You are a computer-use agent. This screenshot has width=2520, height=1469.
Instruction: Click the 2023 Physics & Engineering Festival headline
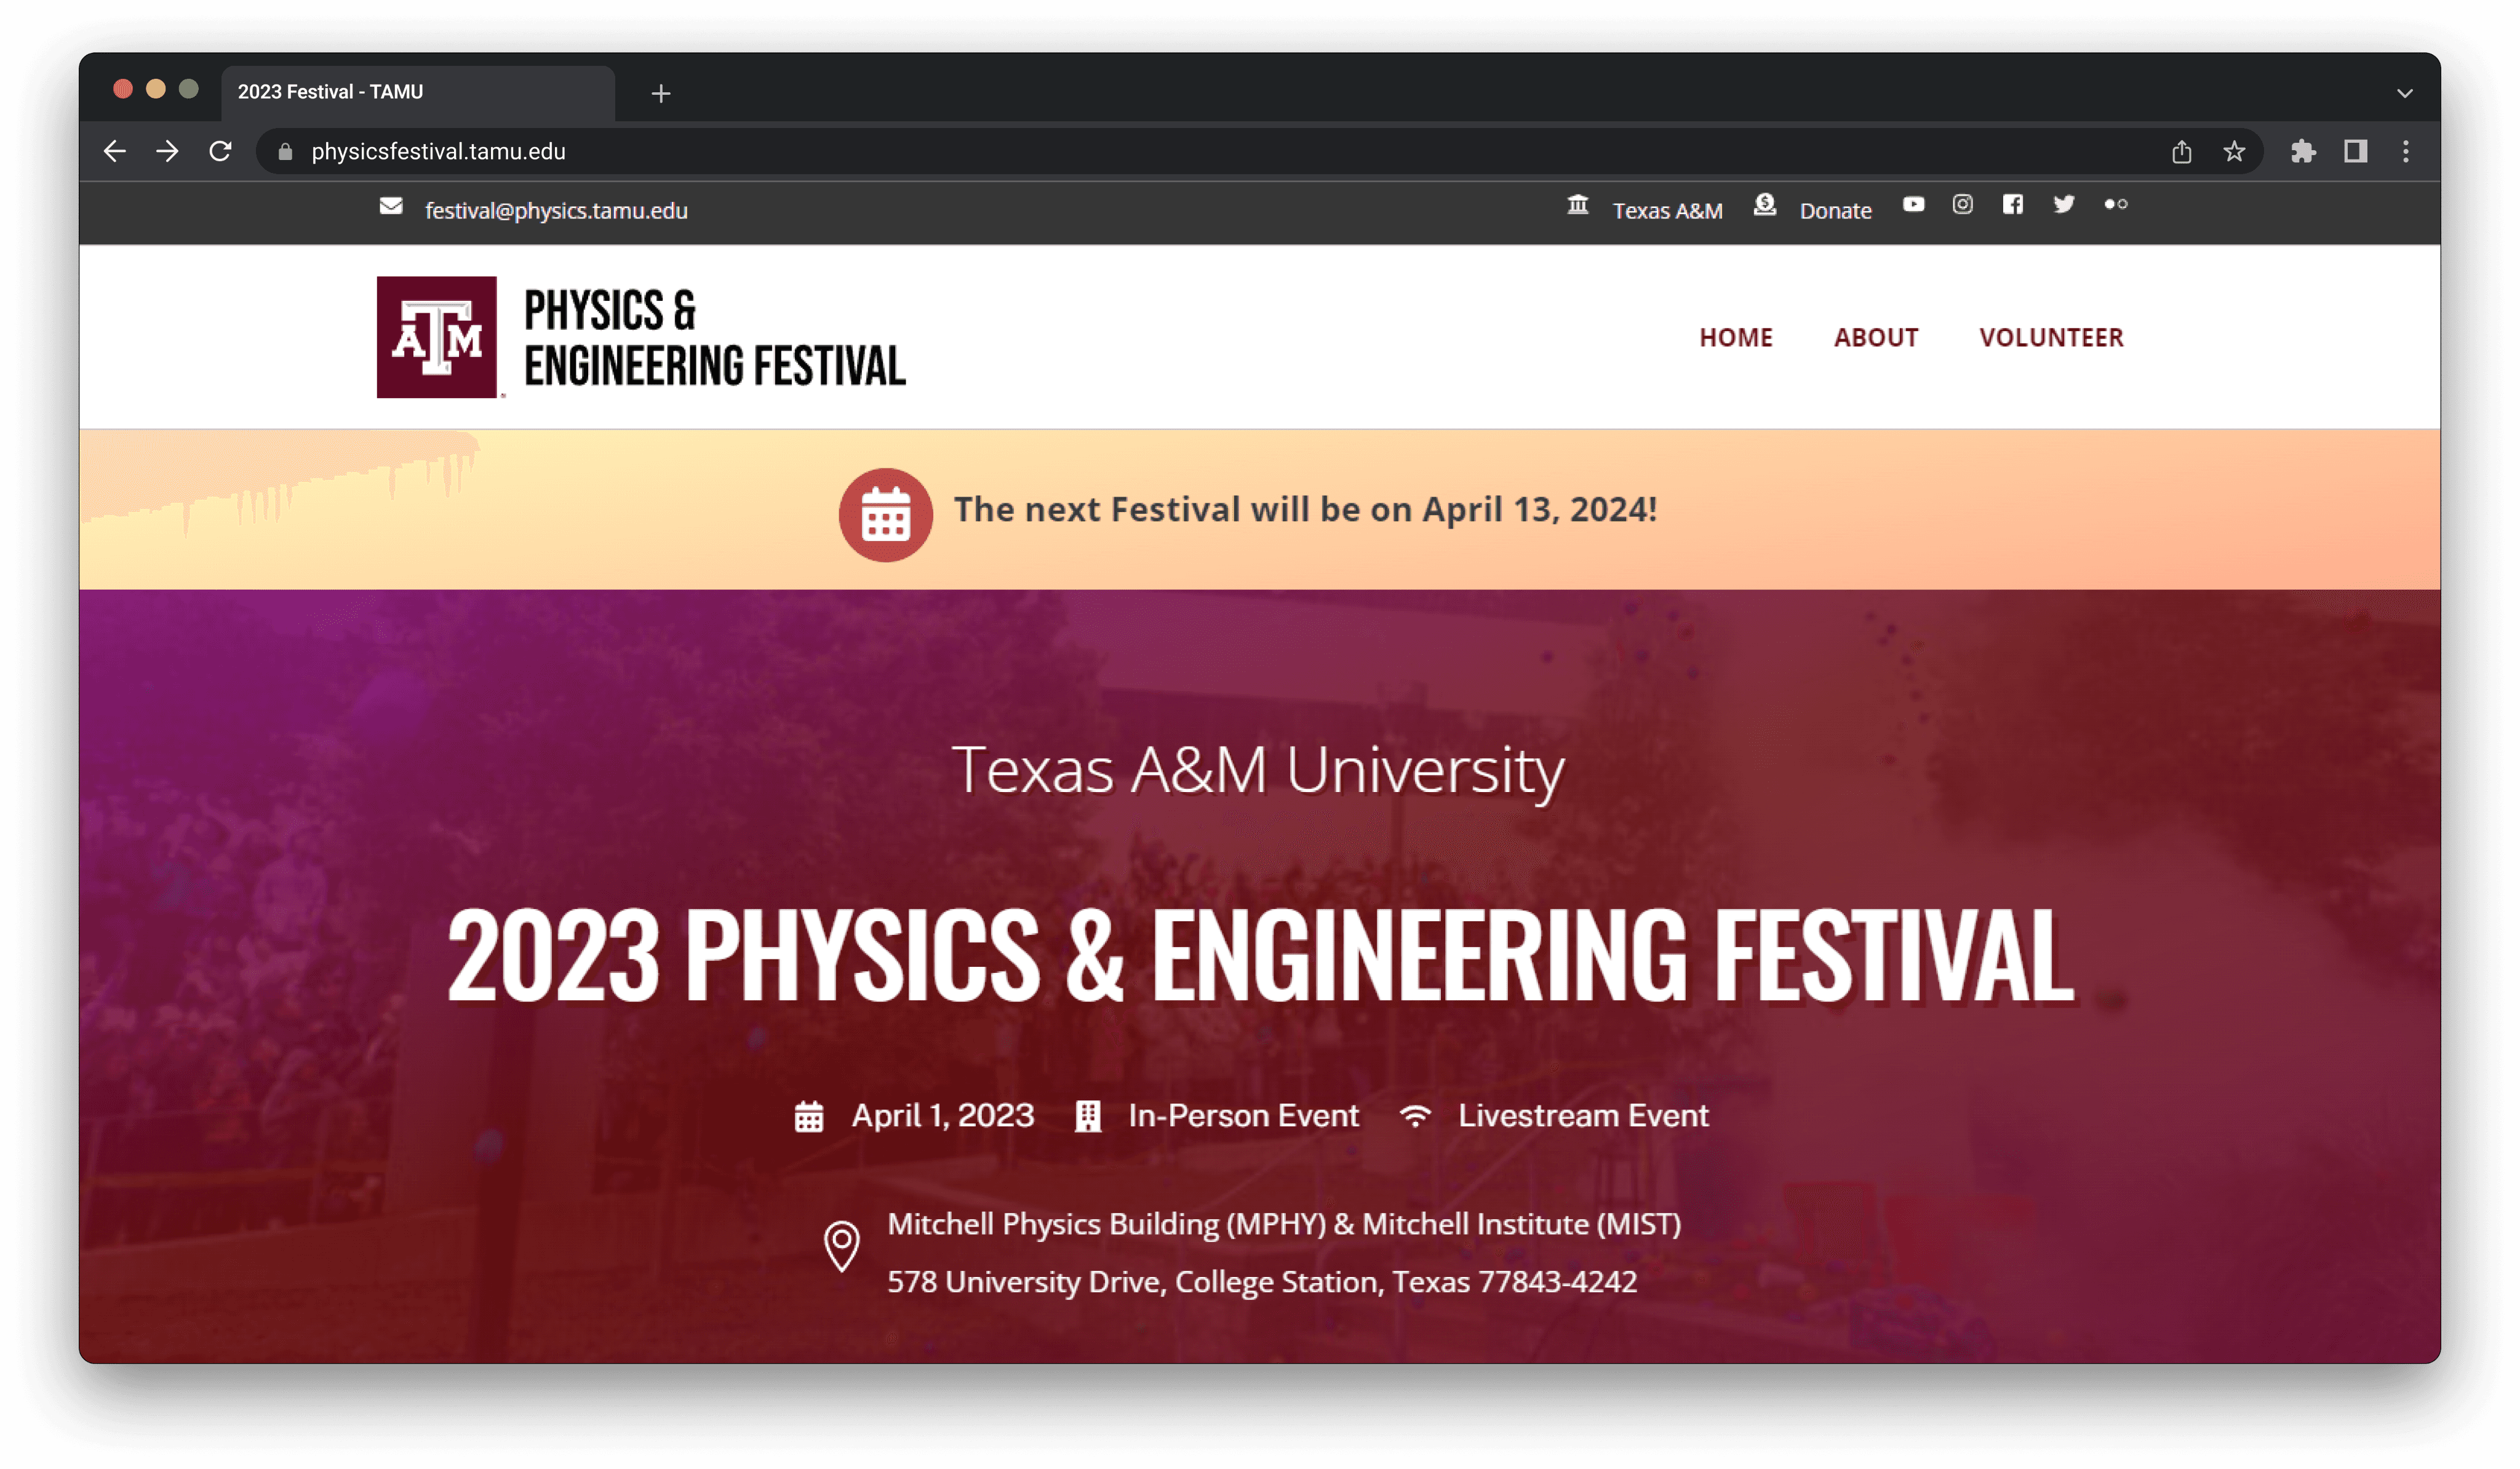coord(1260,955)
